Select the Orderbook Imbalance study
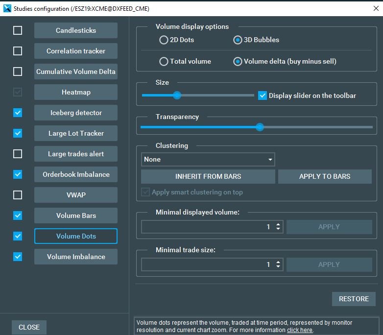The image size is (383, 335). [76, 174]
